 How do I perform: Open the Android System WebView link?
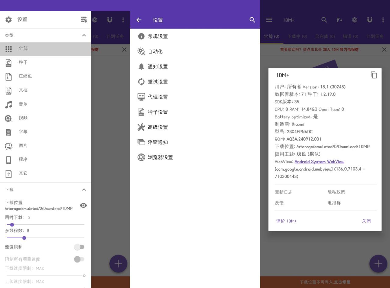[319, 162]
